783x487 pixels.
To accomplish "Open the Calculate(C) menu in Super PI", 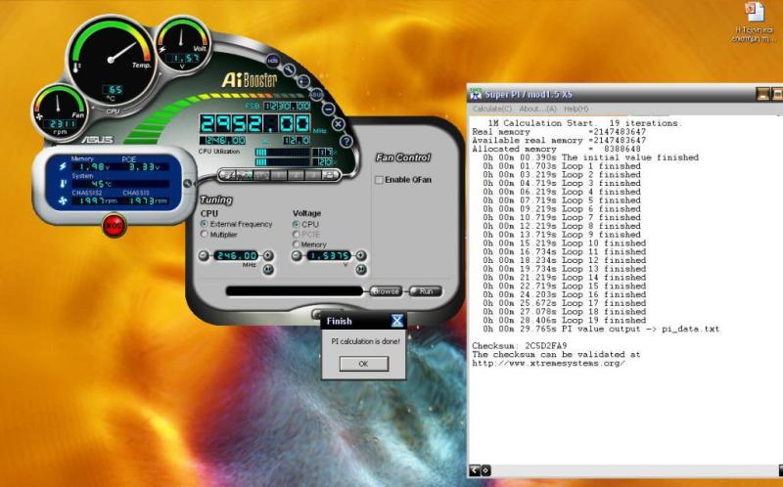I will coord(492,109).
